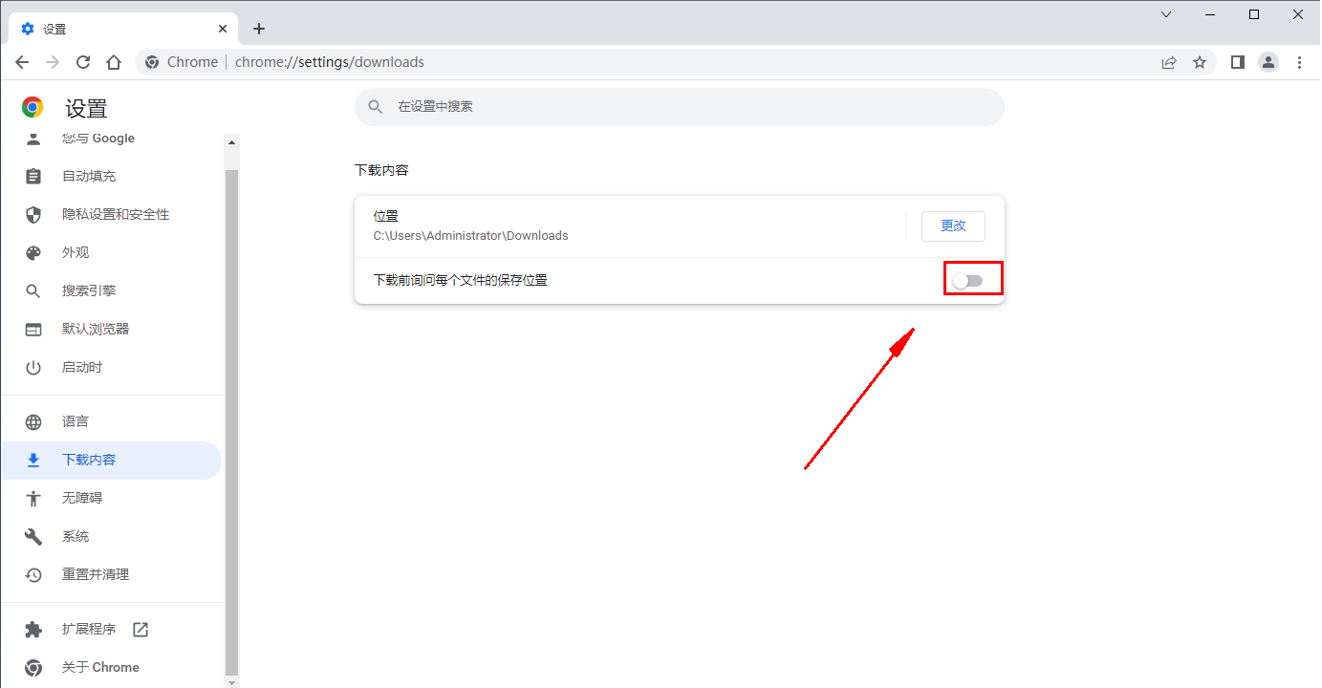
Task: Open 扩展程序 link in sidebar
Action: pyautogui.click(x=89, y=630)
